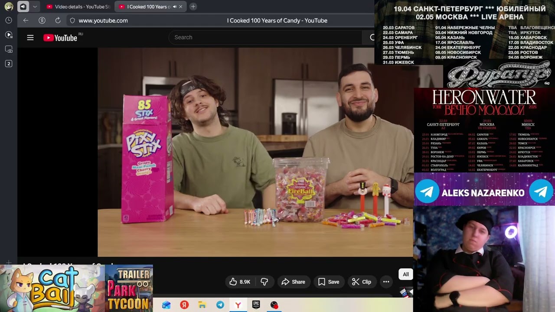Open the media player sidebar icon
The height and width of the screenshot is (312, 555).
9,35
